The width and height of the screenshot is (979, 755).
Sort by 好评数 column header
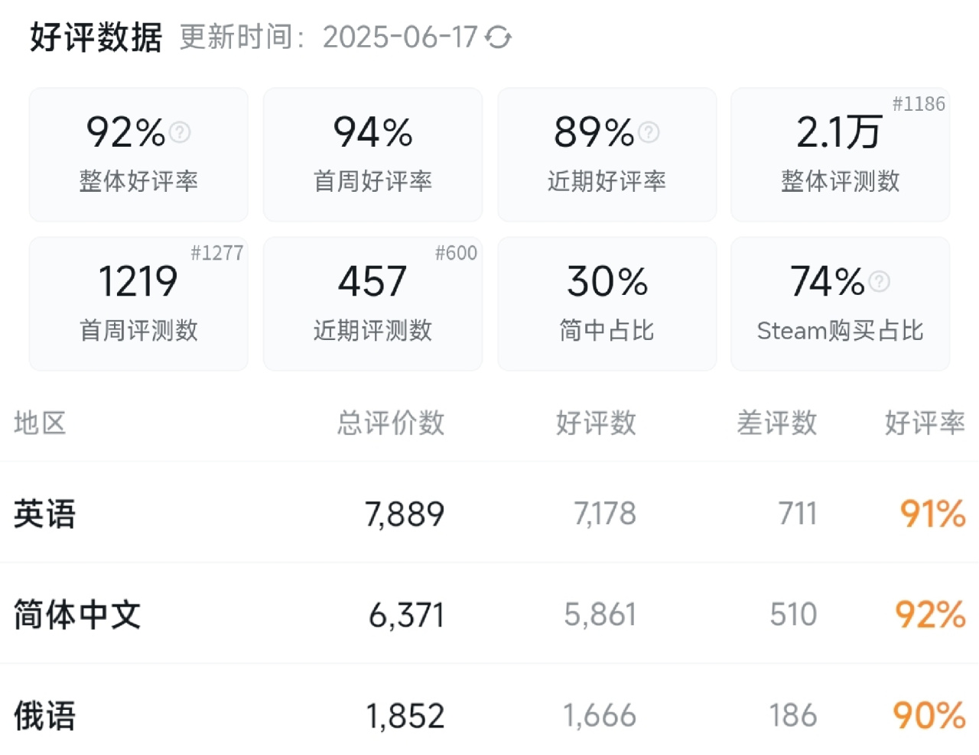click(596, 423)
